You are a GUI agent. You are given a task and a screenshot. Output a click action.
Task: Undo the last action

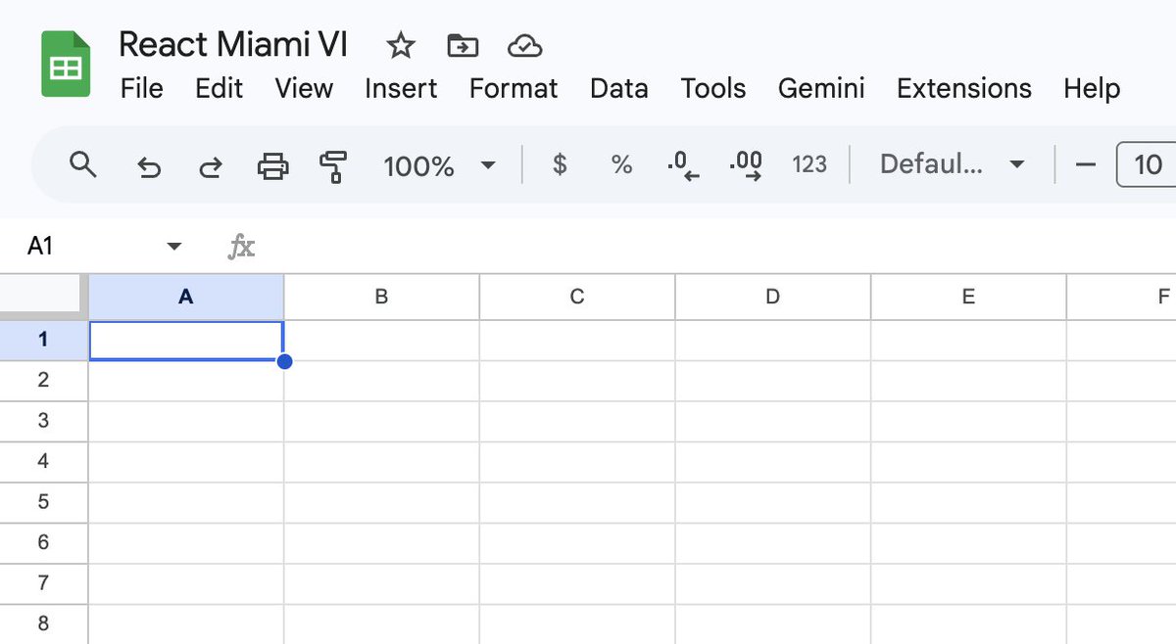(148, 166)
